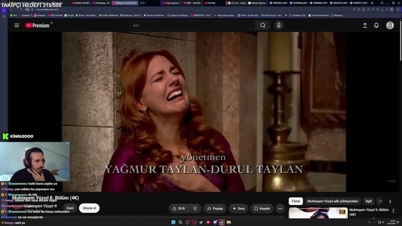
Task: Open the YouTube guide hamburger menu
Action: 17,25
